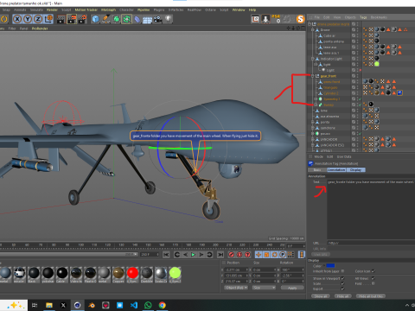Click the Apply button in coordinates panel

[x=292, y=288]
